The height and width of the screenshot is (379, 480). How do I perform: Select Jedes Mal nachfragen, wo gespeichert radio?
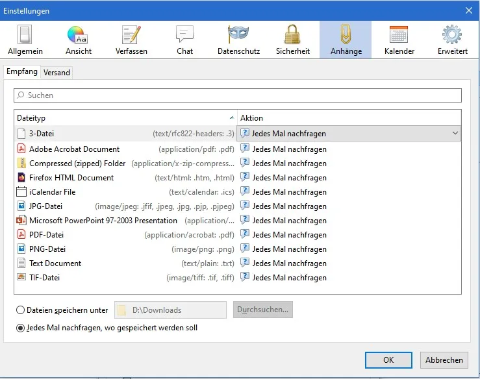20,328
